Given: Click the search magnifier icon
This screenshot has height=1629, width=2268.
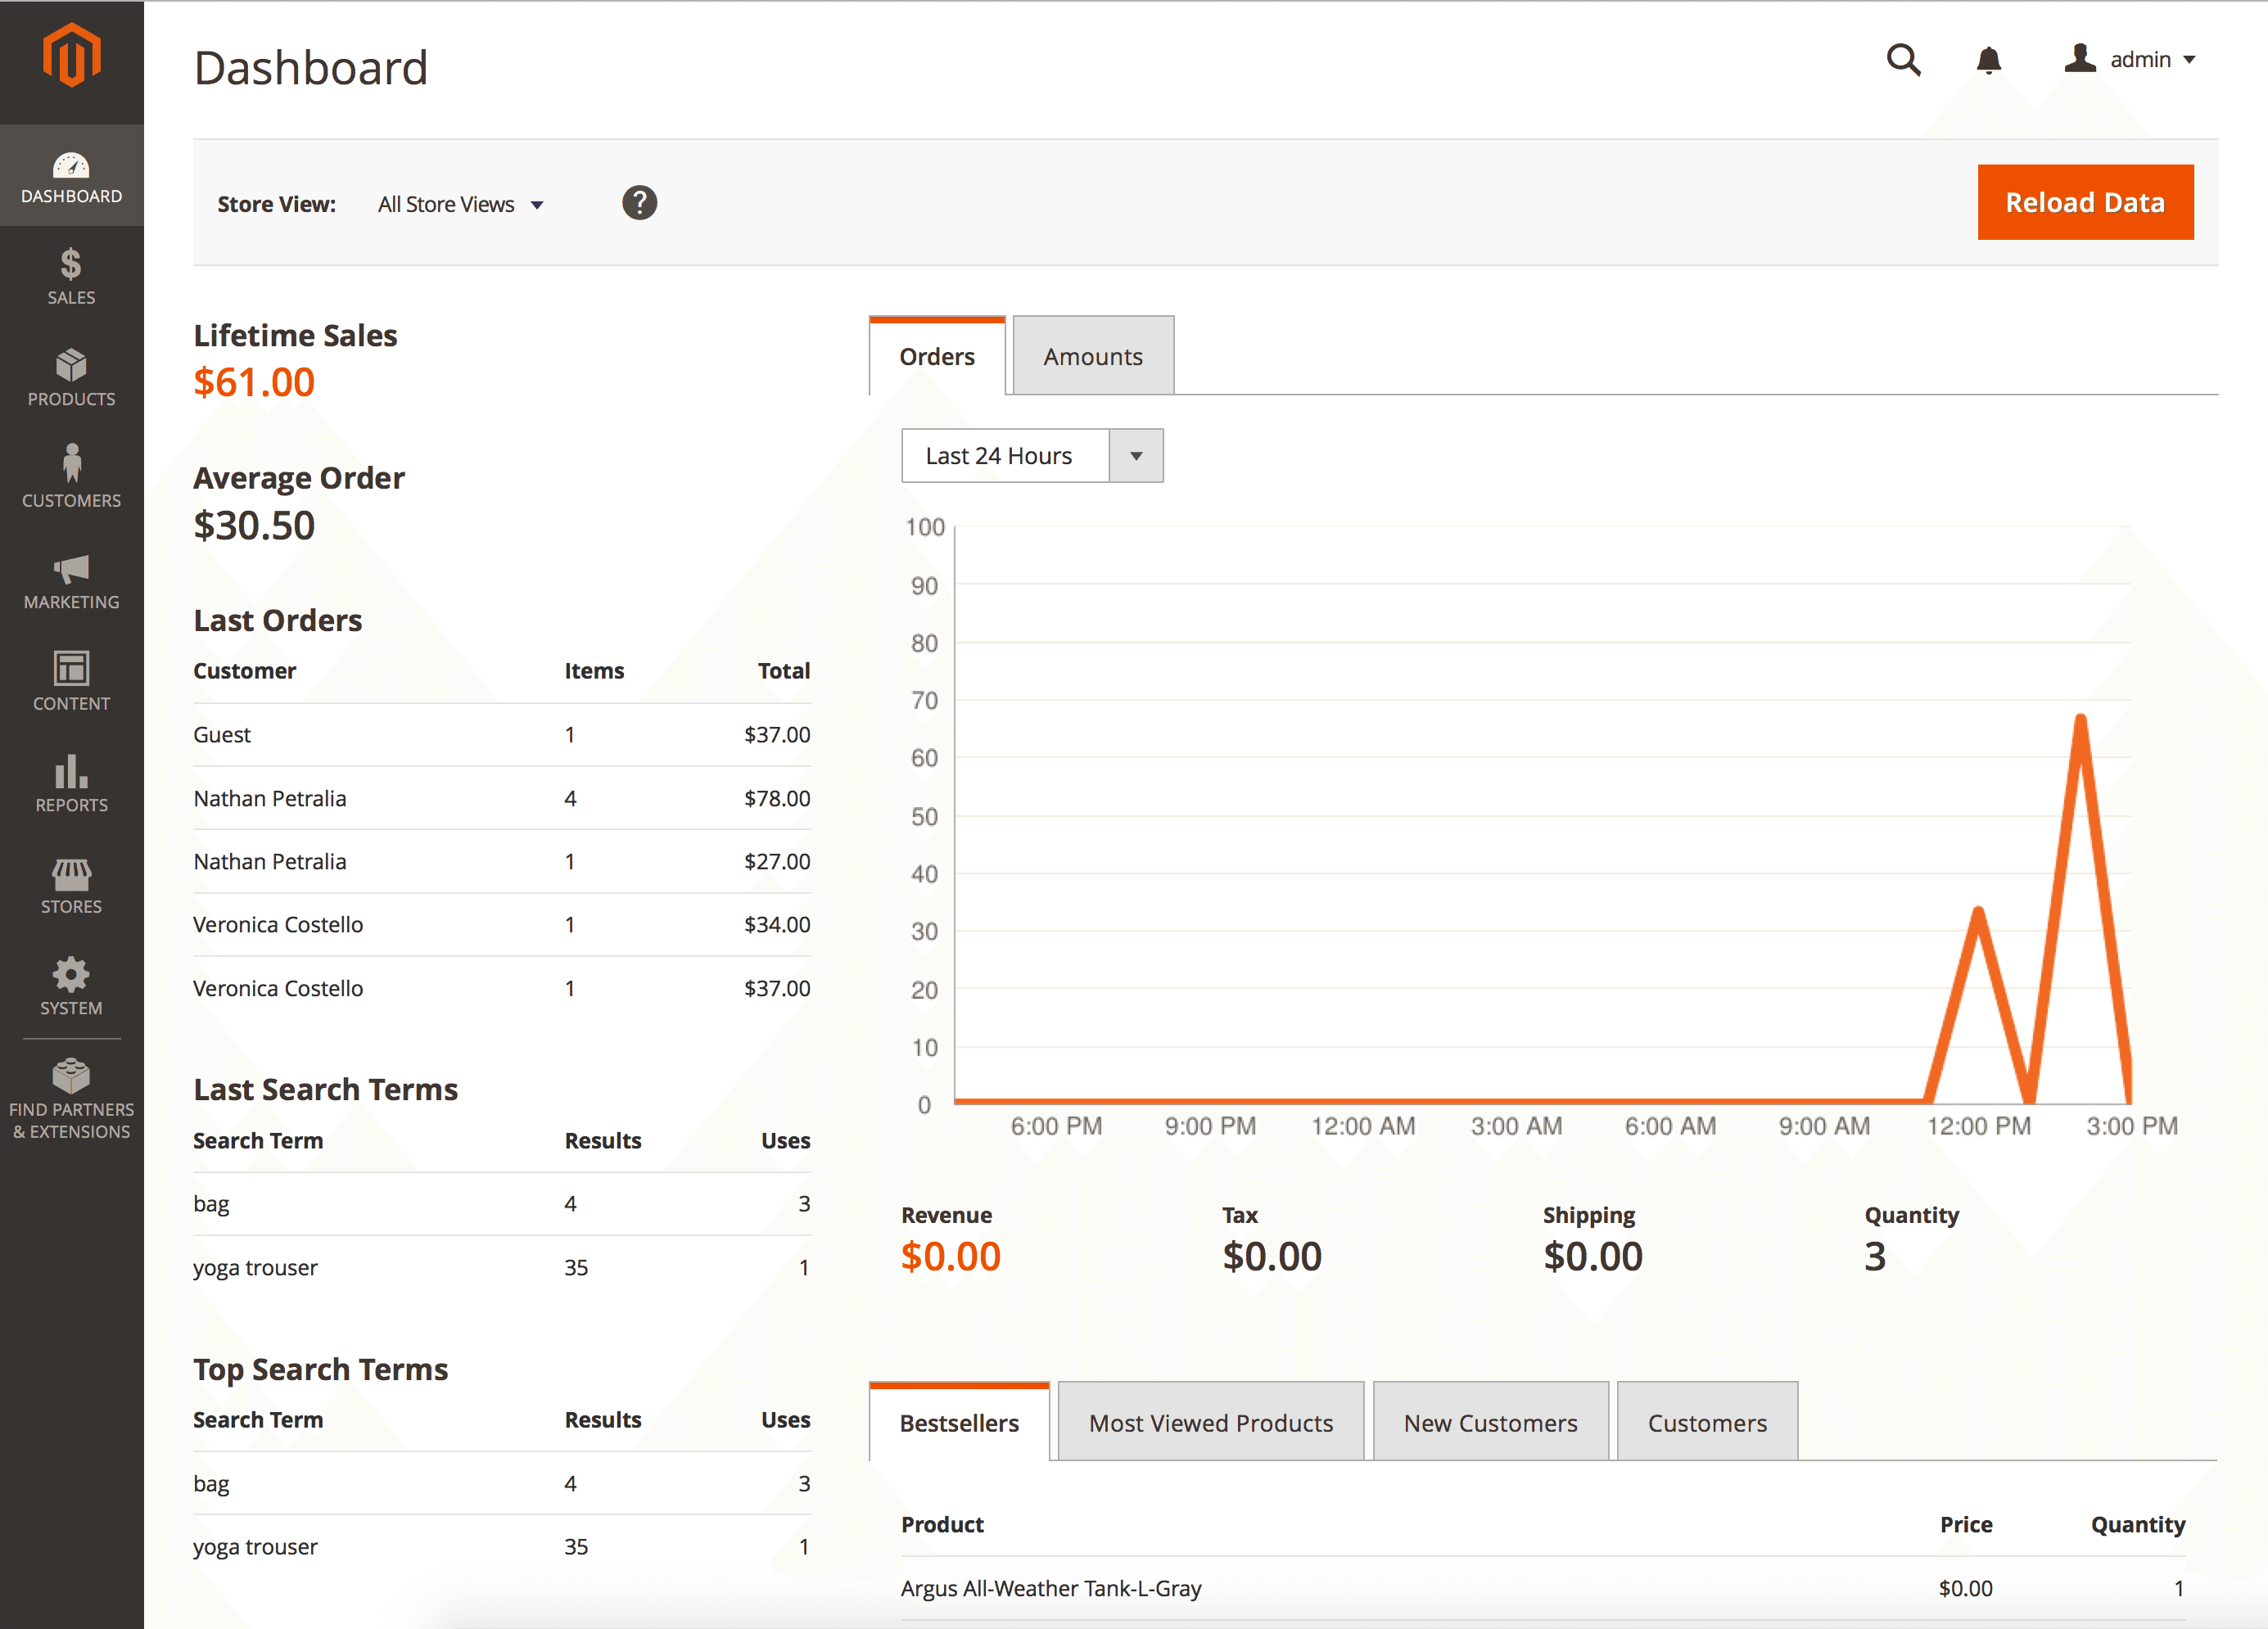Looking at the screenshot, I should pos(1903,60).
